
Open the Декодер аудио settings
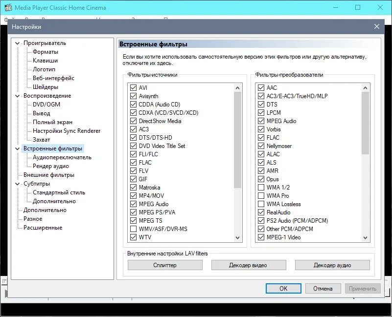[x=332, y=265]
